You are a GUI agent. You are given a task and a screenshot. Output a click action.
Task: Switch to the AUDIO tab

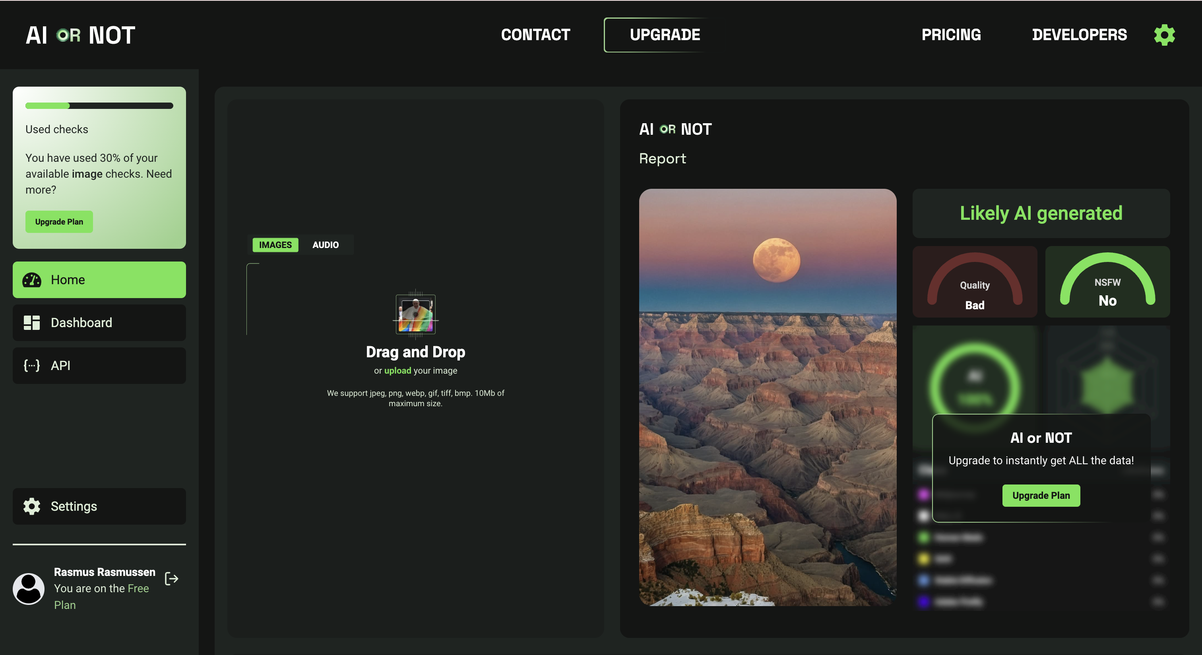pos(325,245)
